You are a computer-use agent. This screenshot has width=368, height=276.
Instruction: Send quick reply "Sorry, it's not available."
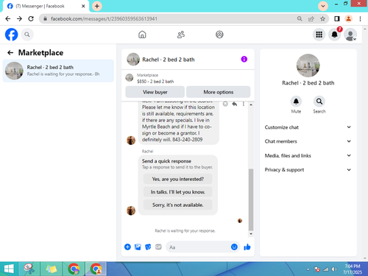point(178,205)
